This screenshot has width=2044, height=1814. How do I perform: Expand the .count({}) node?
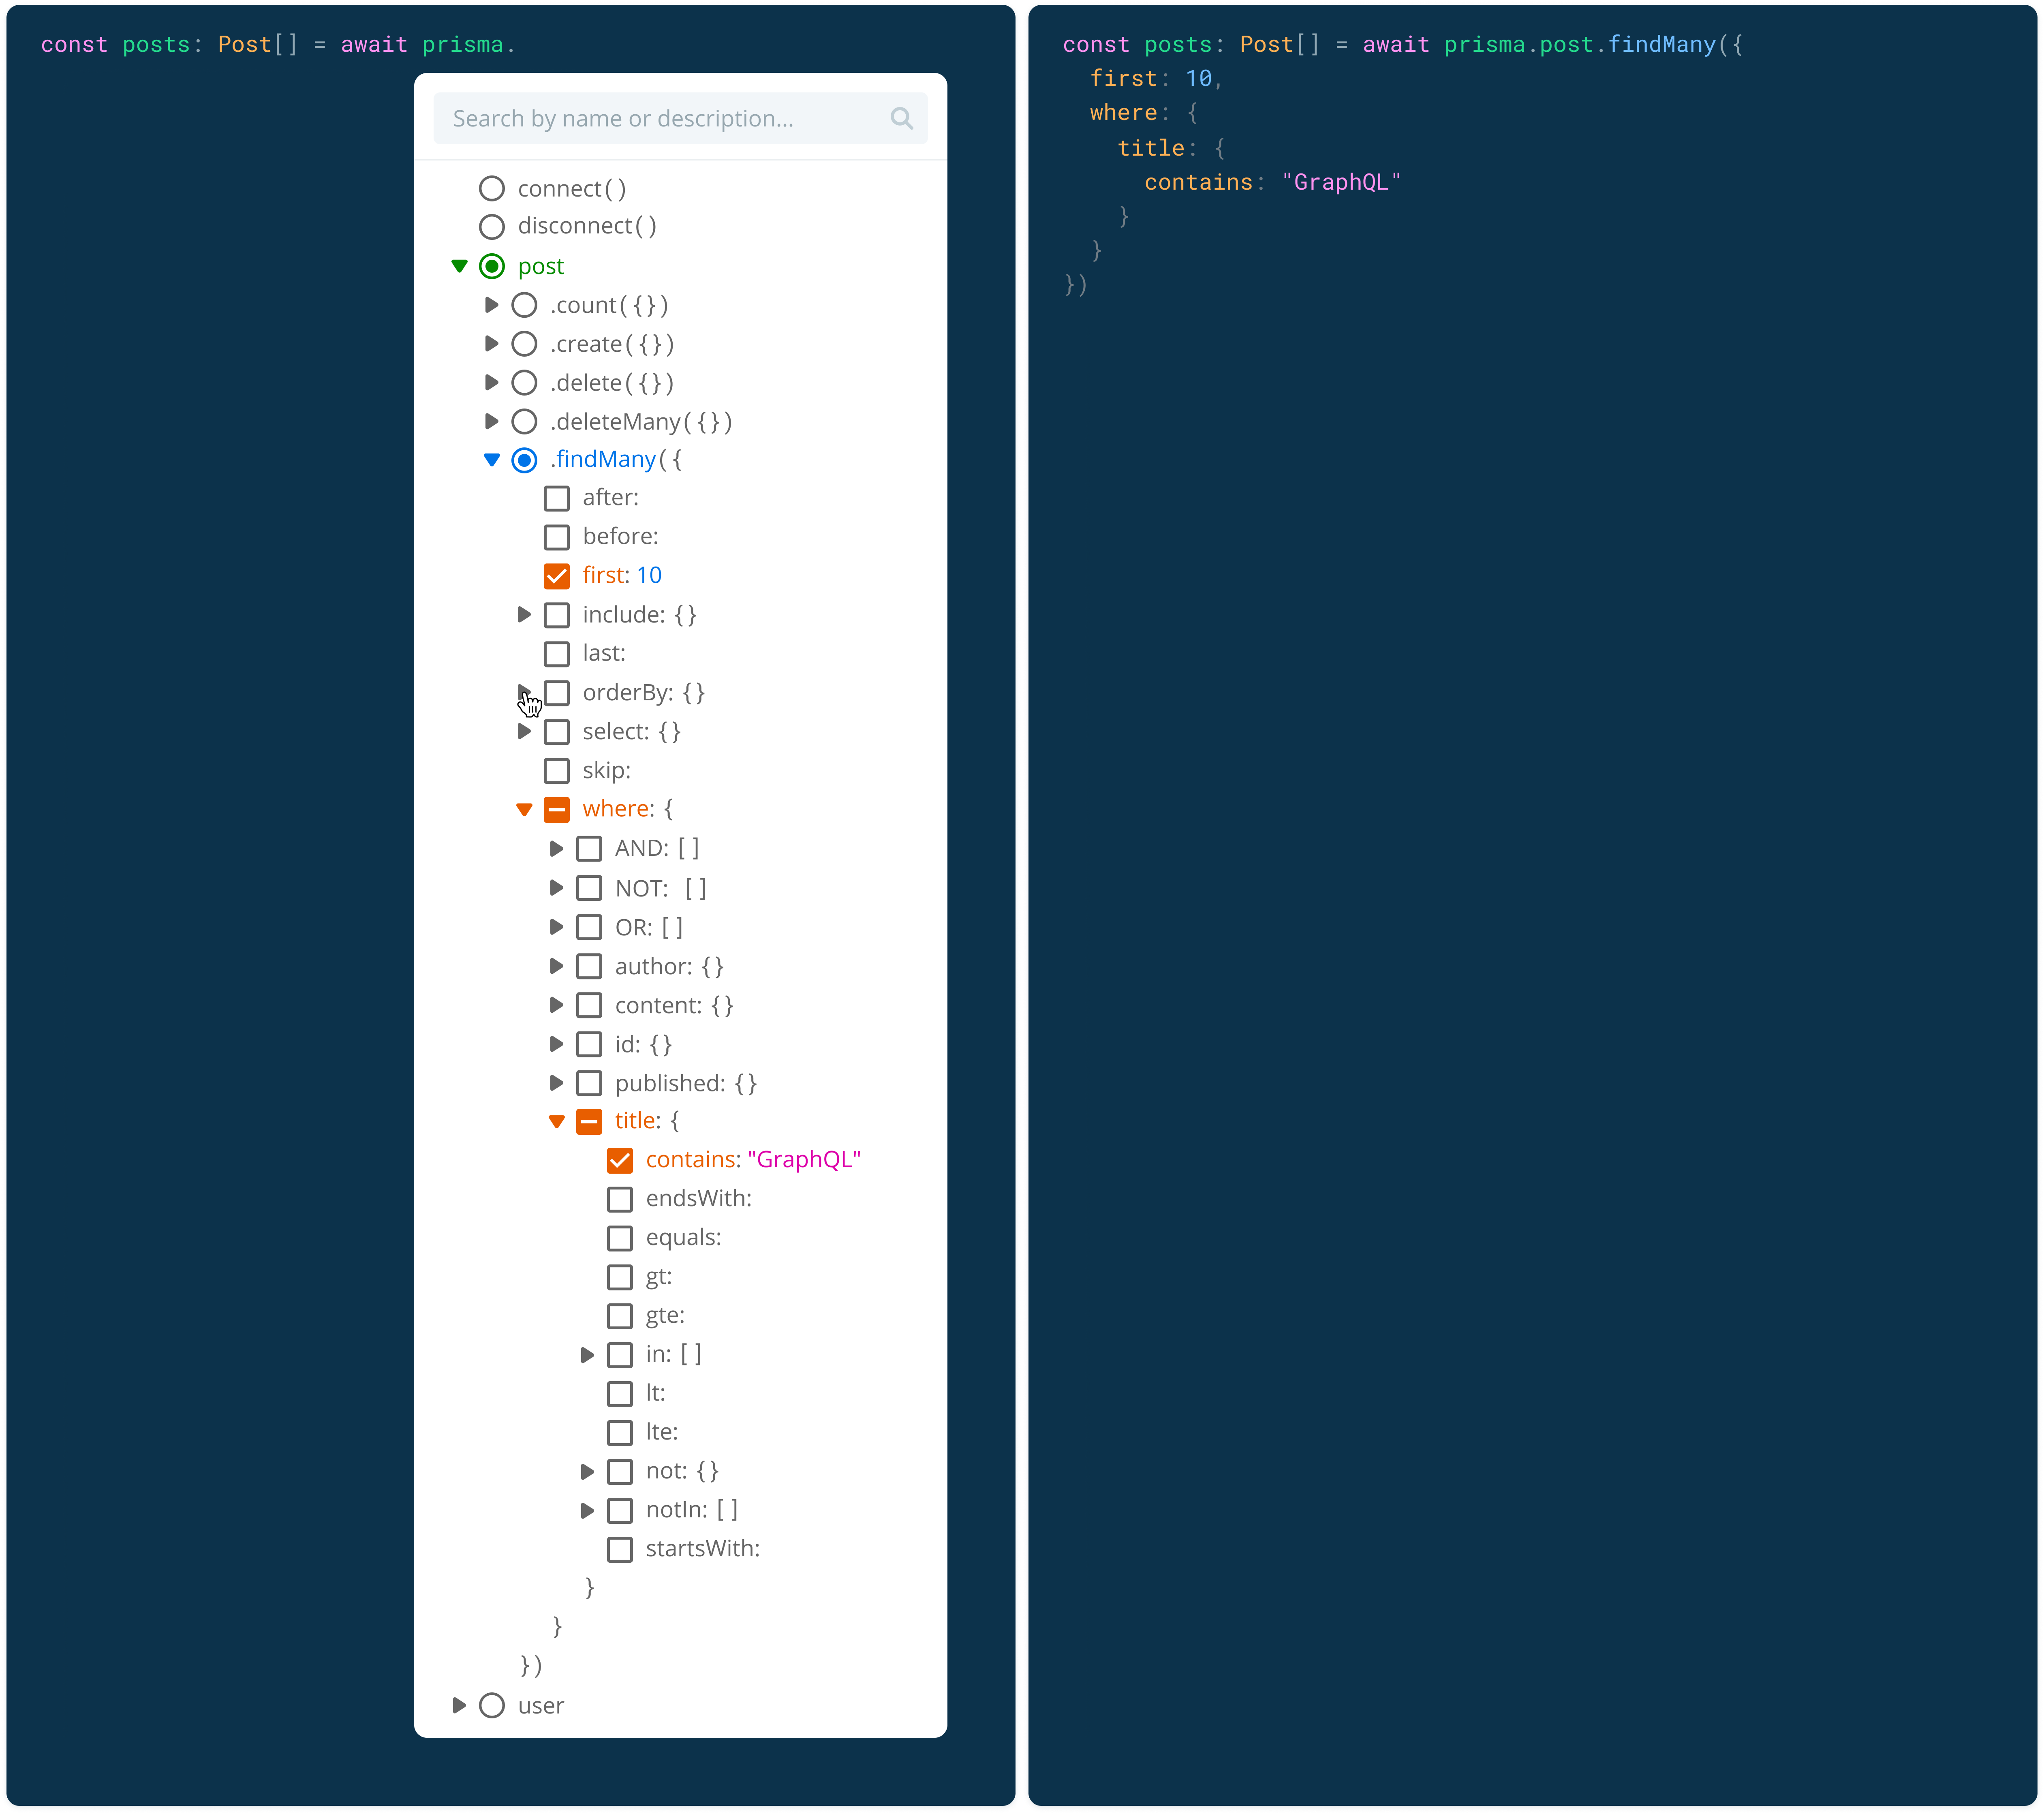pos(491,305)
